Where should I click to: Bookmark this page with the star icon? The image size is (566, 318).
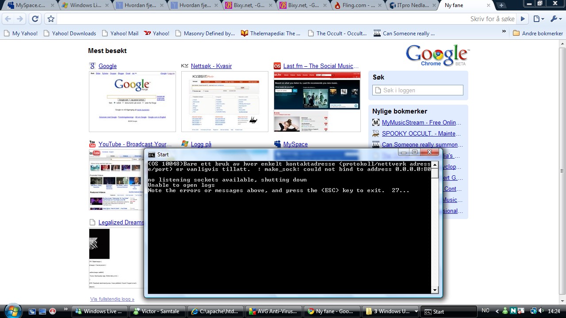tap(51, 19)
